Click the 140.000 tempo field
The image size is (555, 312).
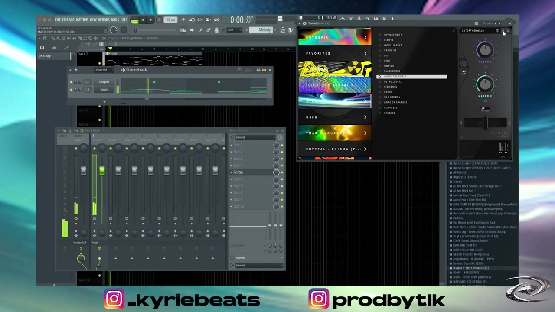[170, 20]
